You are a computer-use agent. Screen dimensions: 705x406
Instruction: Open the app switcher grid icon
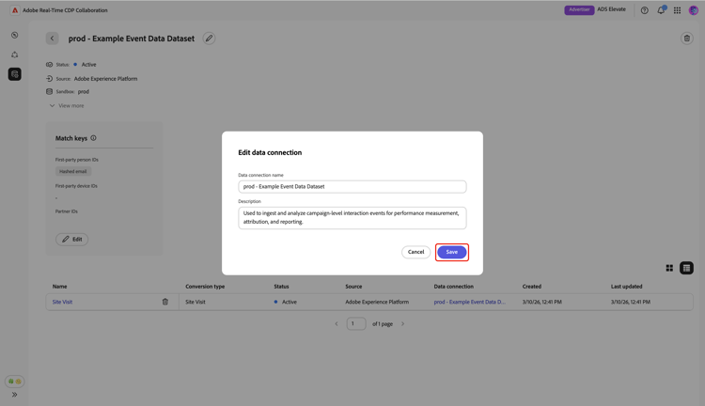coord(677,10)
